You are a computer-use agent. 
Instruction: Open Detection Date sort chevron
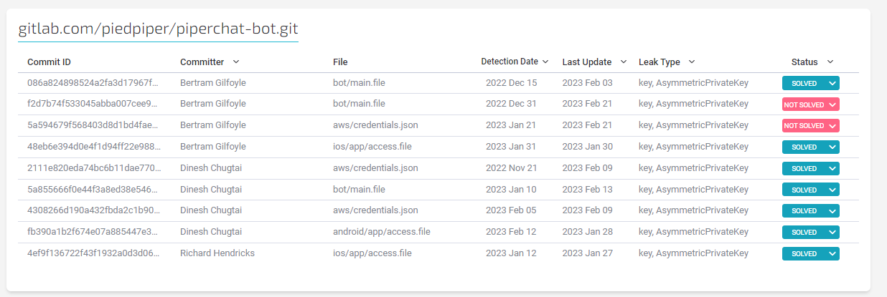[545, 62]
